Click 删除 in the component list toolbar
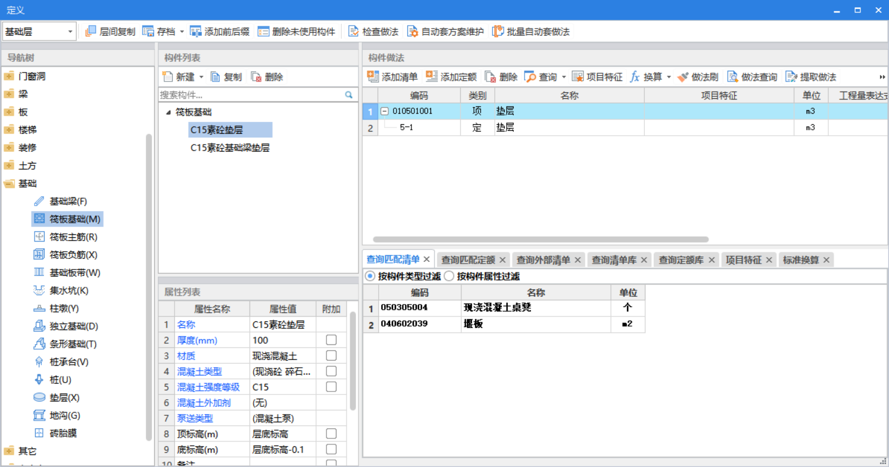Screen dimensions: 889x467 [x=267, y=77]
